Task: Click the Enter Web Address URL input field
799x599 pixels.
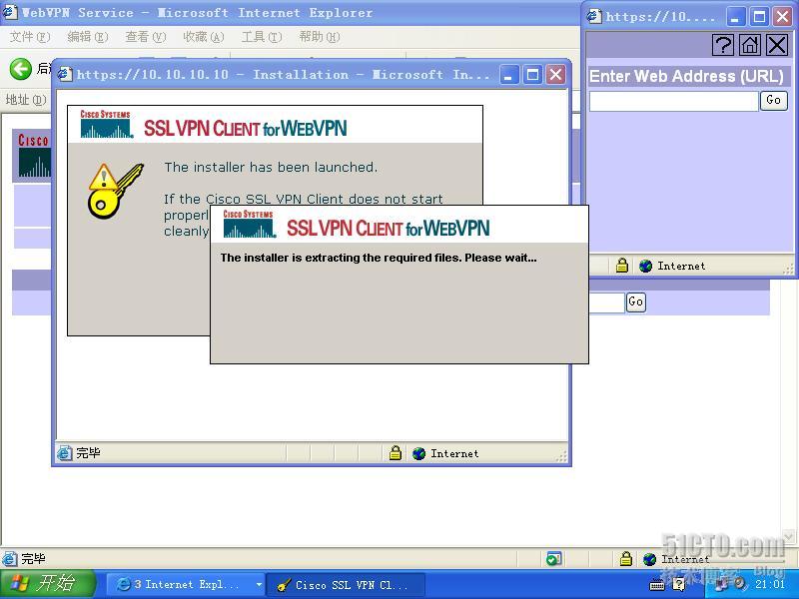Action: click(673, 101)
